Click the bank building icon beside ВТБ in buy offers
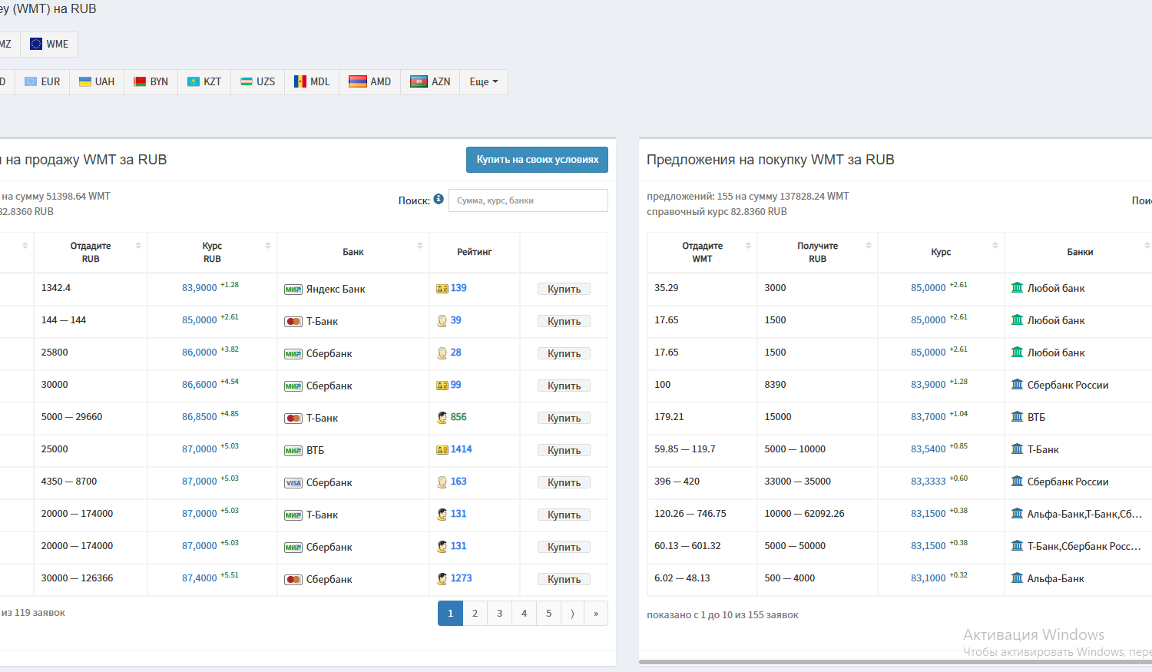 tap(1017, 416)
